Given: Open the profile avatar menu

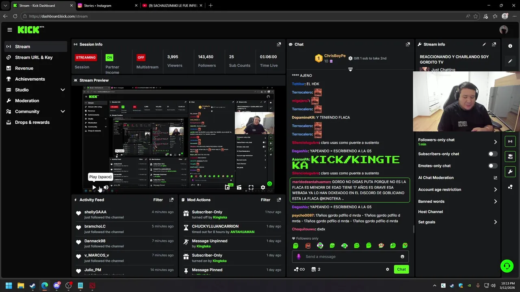Looking at the screenshot, I should pos(504,30).
